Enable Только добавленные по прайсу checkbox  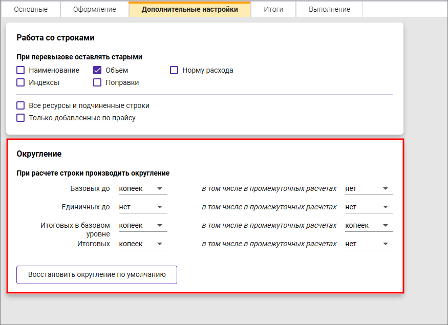coord(20,118)
